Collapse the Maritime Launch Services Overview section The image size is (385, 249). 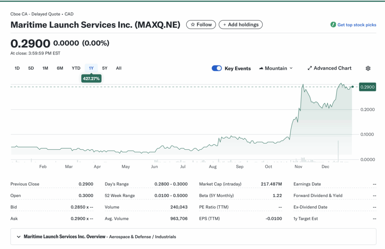[18, 237]
